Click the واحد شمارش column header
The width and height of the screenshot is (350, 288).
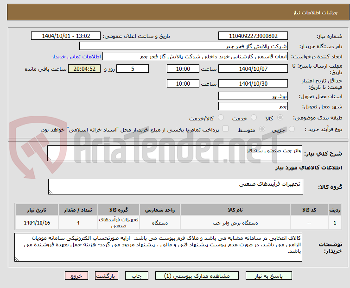[x=160, y=210]
